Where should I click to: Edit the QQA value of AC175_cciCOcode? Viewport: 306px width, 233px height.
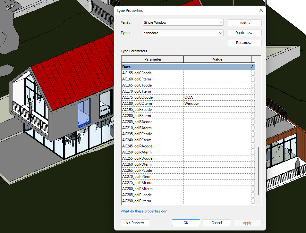coord(217,97)
